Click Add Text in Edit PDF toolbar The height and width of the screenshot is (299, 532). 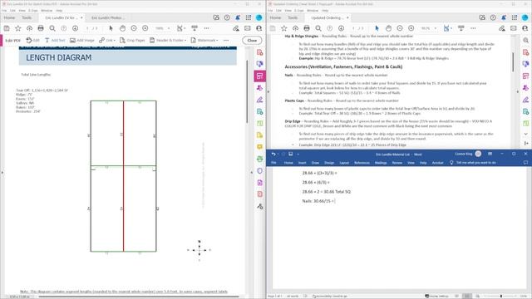[55, 41]
